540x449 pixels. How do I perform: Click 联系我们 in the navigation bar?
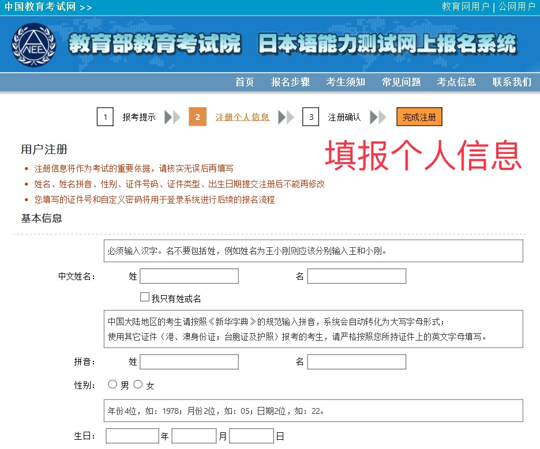tap(512, 82)
